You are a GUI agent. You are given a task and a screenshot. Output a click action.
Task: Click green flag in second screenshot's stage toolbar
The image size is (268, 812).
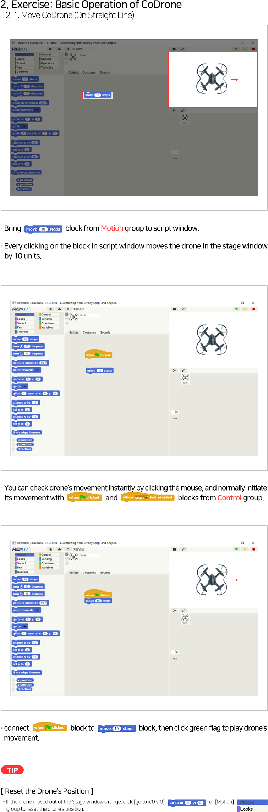tap(236, 309)
